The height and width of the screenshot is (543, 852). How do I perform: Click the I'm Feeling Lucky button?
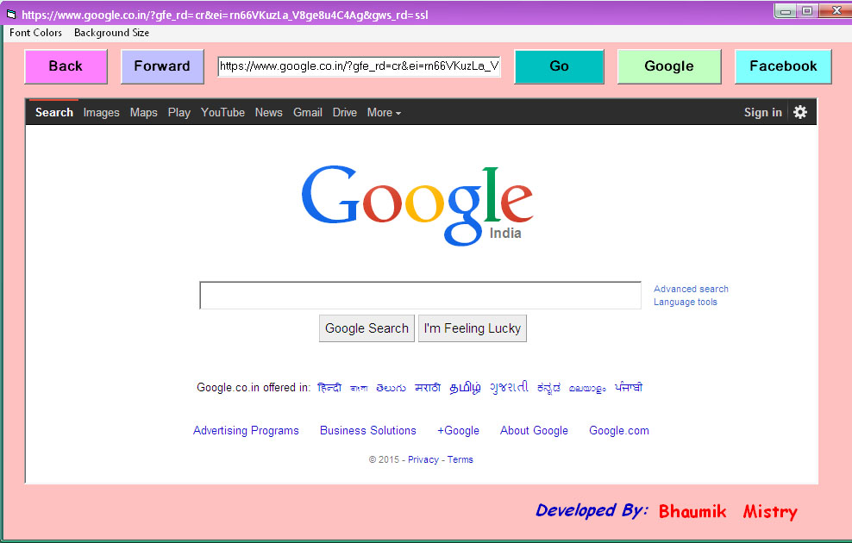click(x=472, y=328)
